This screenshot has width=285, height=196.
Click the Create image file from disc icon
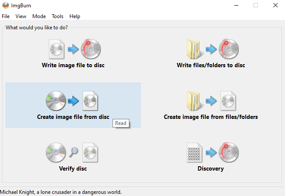72,101
